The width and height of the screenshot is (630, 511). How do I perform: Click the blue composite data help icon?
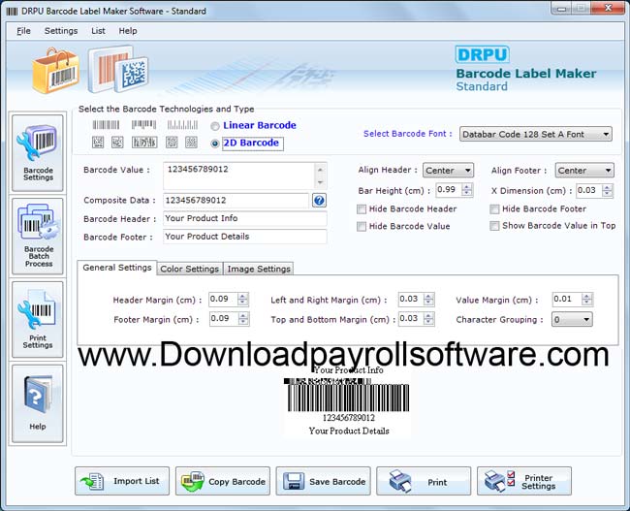coord(319,200)
